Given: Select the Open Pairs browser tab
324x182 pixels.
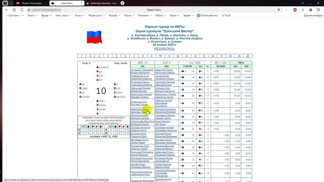Looking at the screenshot, I should tap(67, 4).
